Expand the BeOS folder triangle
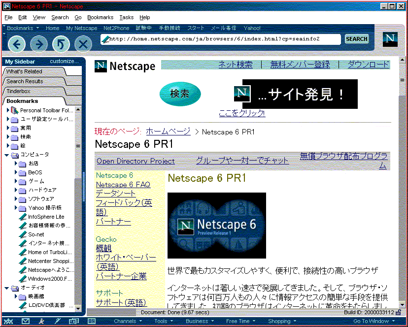The image size is (408, 327). pos(16,172)
